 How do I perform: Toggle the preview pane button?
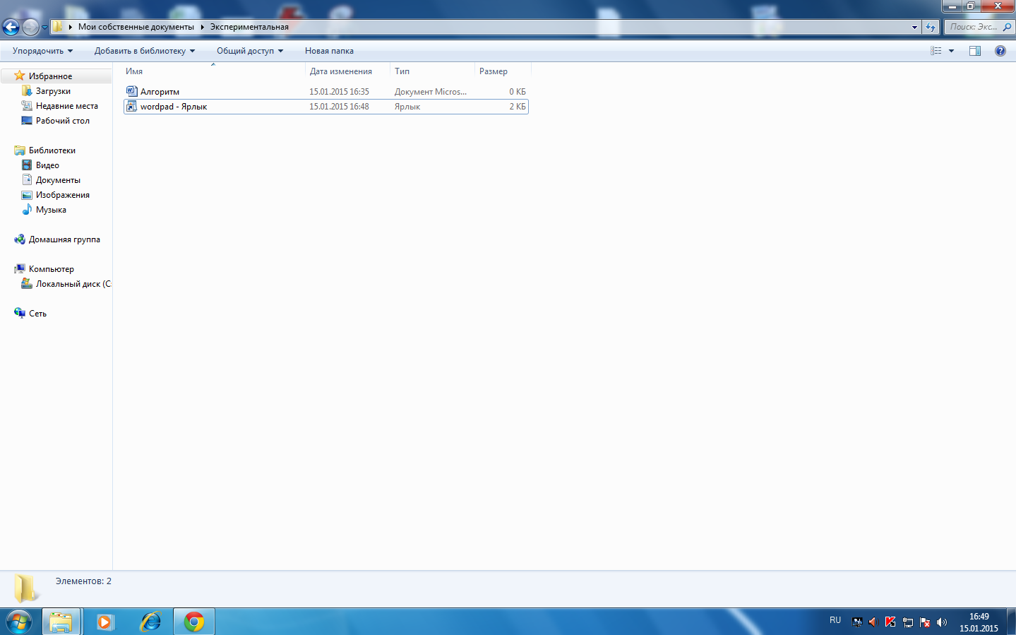tap(975, 51)
